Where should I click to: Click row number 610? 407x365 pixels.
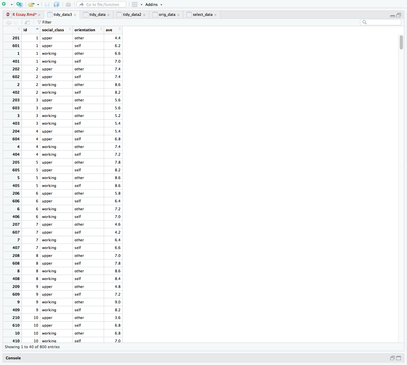tap(16, 325)
